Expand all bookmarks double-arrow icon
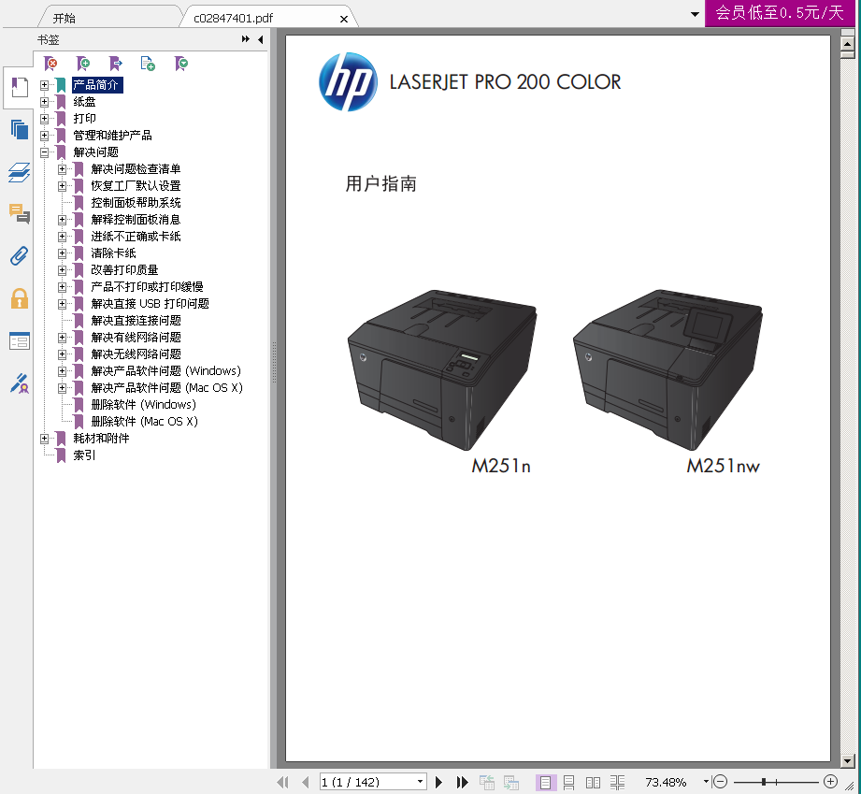Viewport: 861px width, 794px height. [246, 39]
